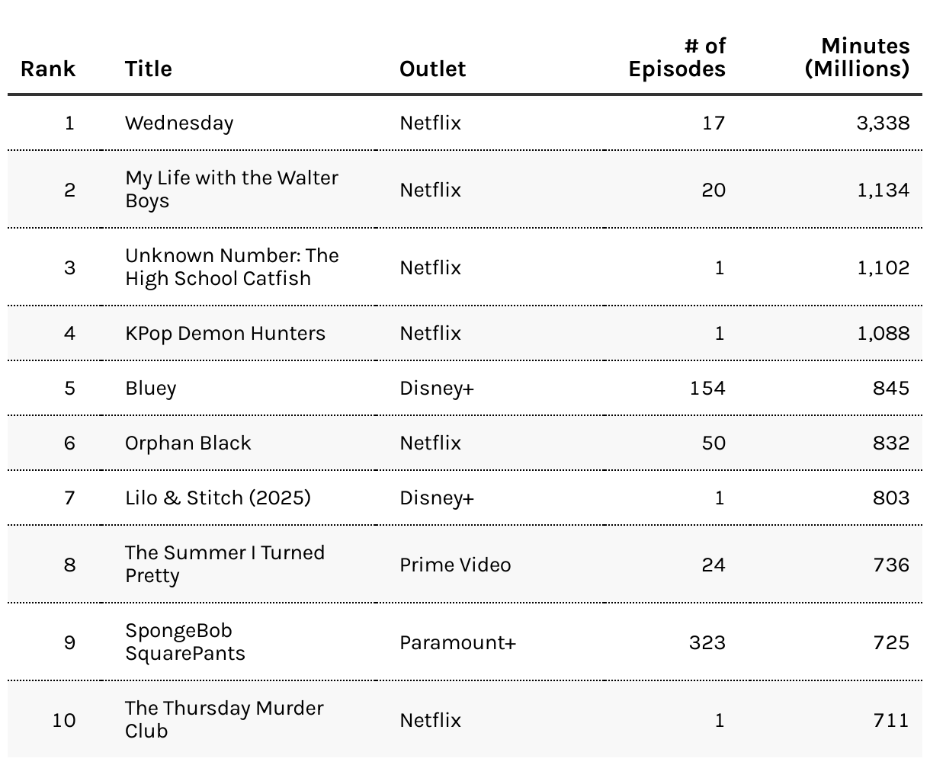Click Lilo & Stitch (2025) title

(218, 498)
